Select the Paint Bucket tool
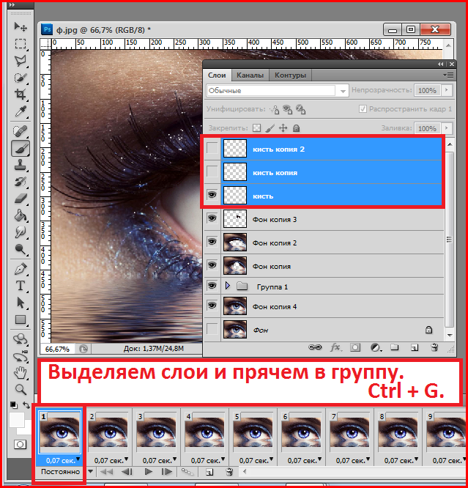468x488 pixels. (x=21, y=215)
